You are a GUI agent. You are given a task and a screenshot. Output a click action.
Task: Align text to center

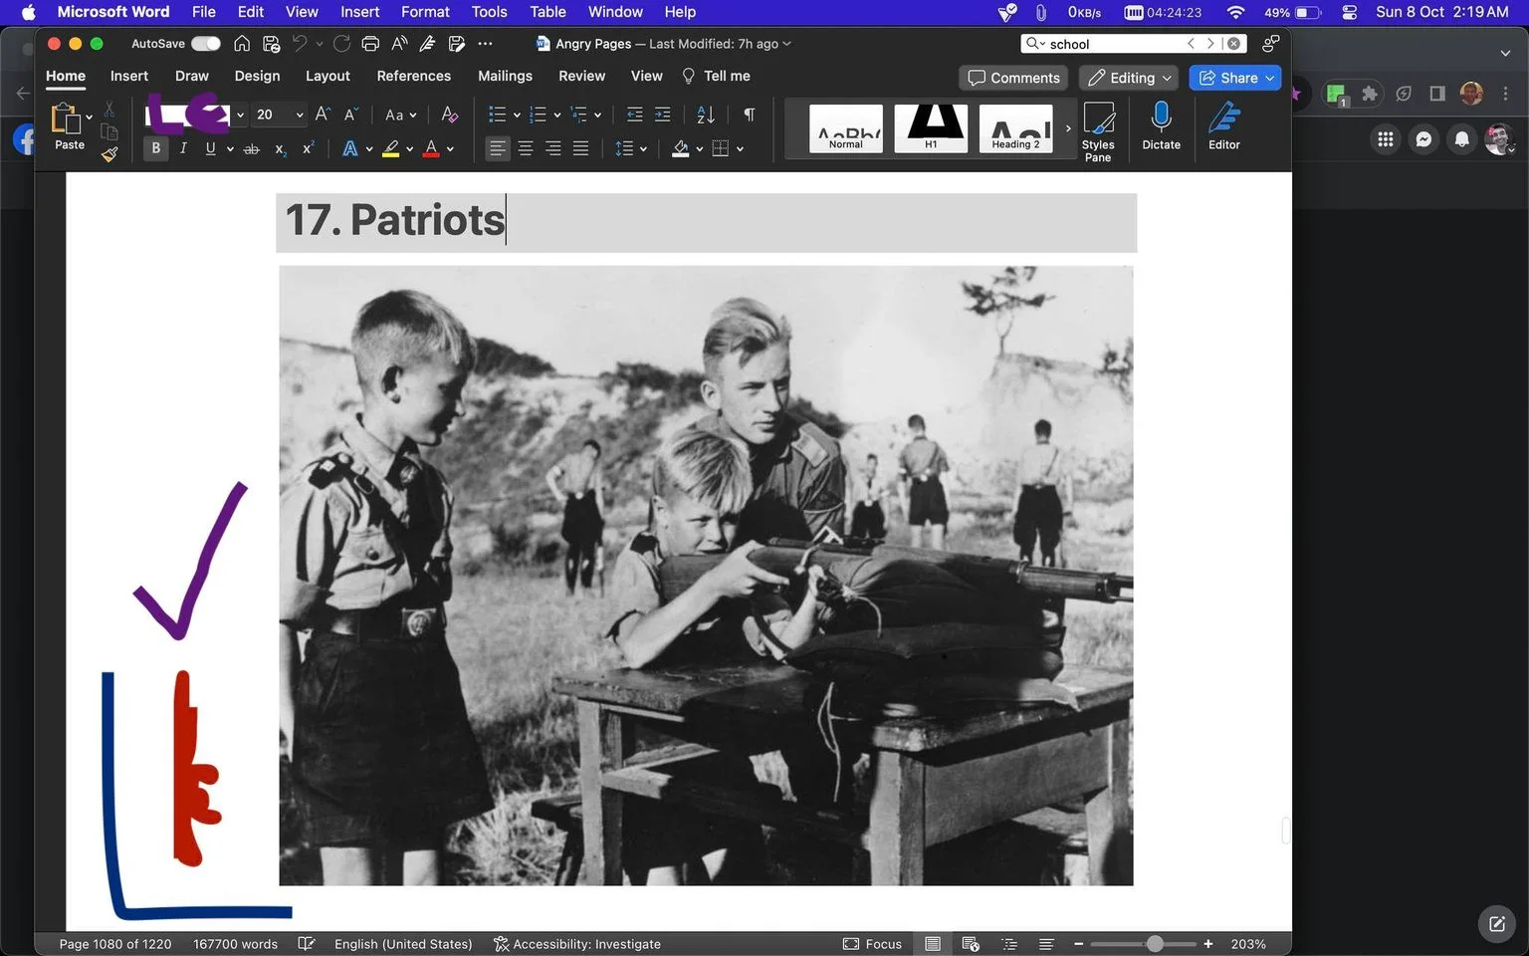click(526, 148)
